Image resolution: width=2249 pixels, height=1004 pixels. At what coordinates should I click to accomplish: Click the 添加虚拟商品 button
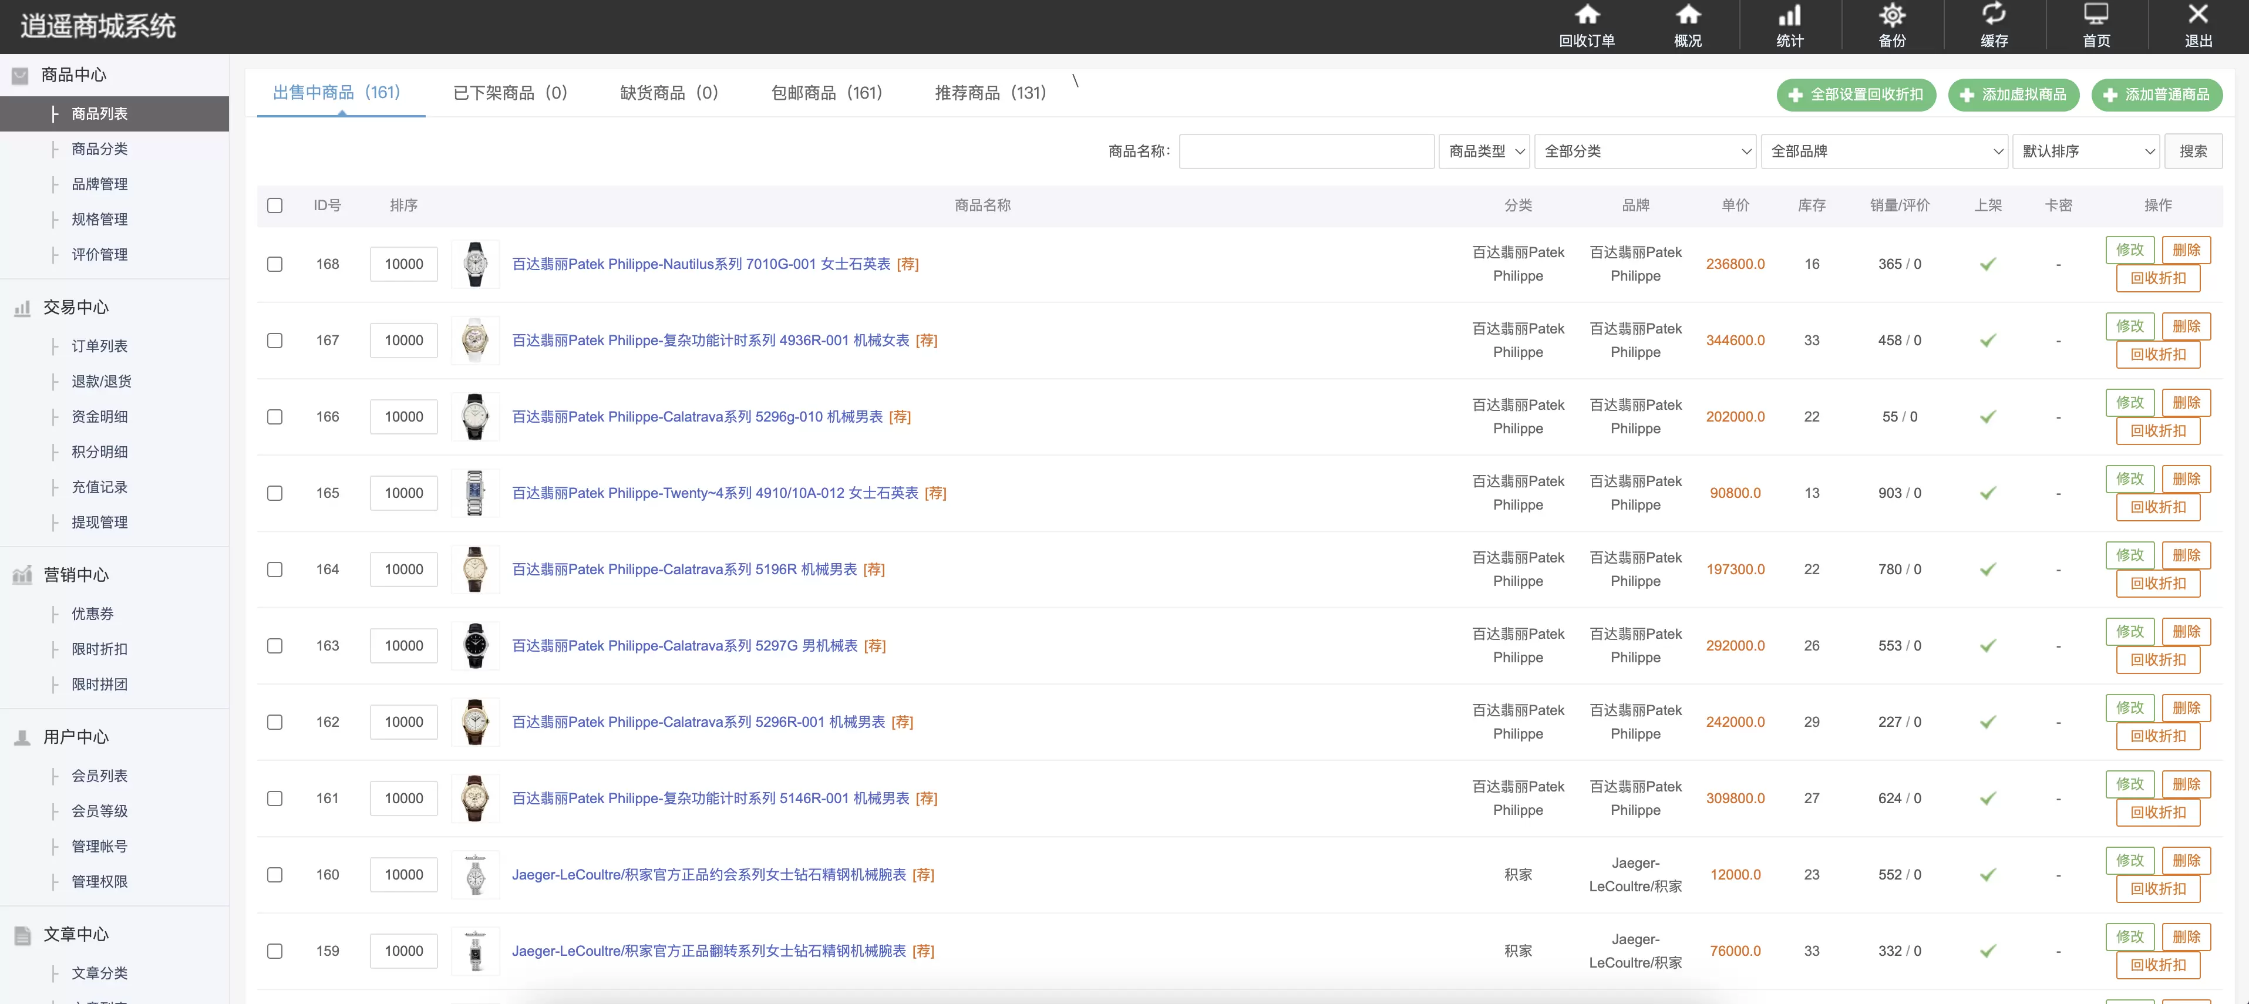pyautogui.click(x=2014, y=95)
